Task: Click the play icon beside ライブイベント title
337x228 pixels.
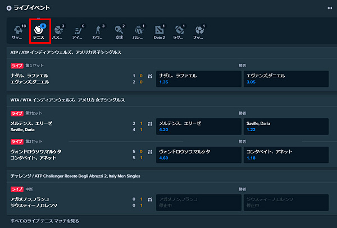Action: [7, 8]
